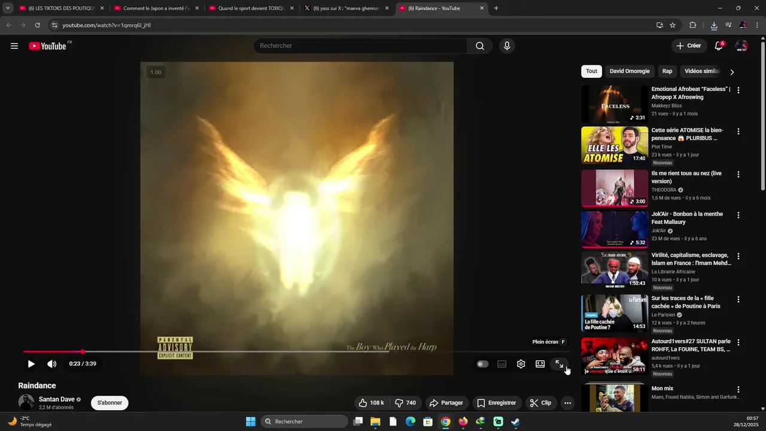Open options for Mon mix
766x431 pixels.
click(x=738, y=389)
